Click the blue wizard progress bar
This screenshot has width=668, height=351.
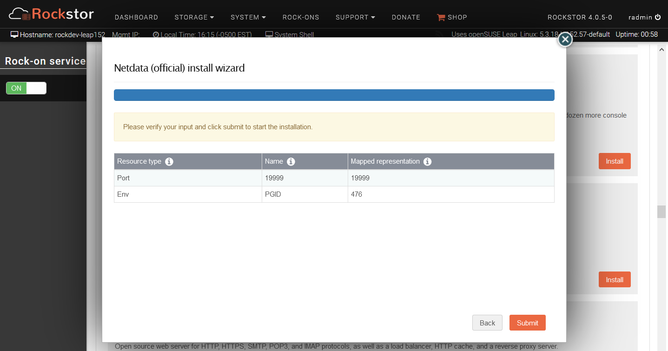tap(334, 95)
